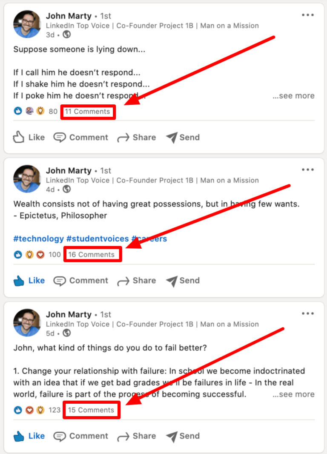Click Send paper-plane on the 3d post
The image size is (327, 454).
pos(172,138)
